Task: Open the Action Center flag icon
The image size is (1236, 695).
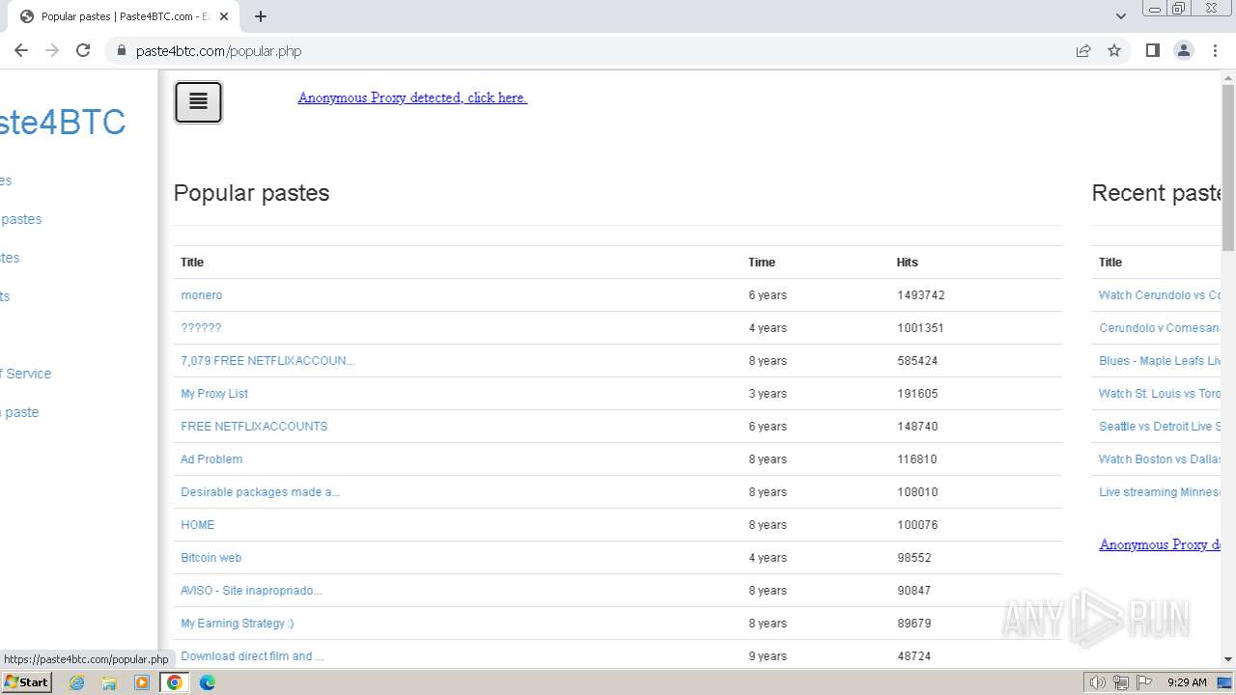Action: coord(1143,682)
